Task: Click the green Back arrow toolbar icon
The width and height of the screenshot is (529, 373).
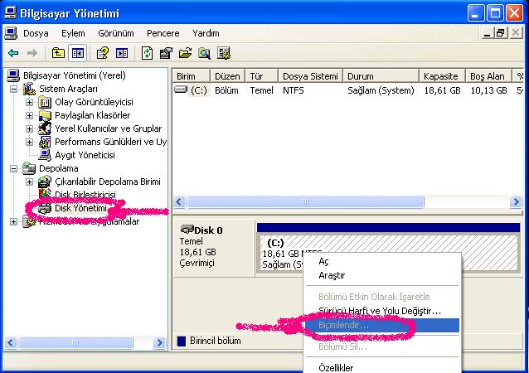Action: [x=13, y=53]
